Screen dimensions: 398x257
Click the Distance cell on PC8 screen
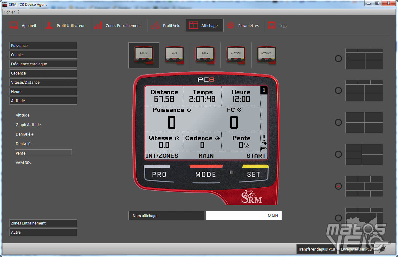pyautogui.click(x=164, y=96)
